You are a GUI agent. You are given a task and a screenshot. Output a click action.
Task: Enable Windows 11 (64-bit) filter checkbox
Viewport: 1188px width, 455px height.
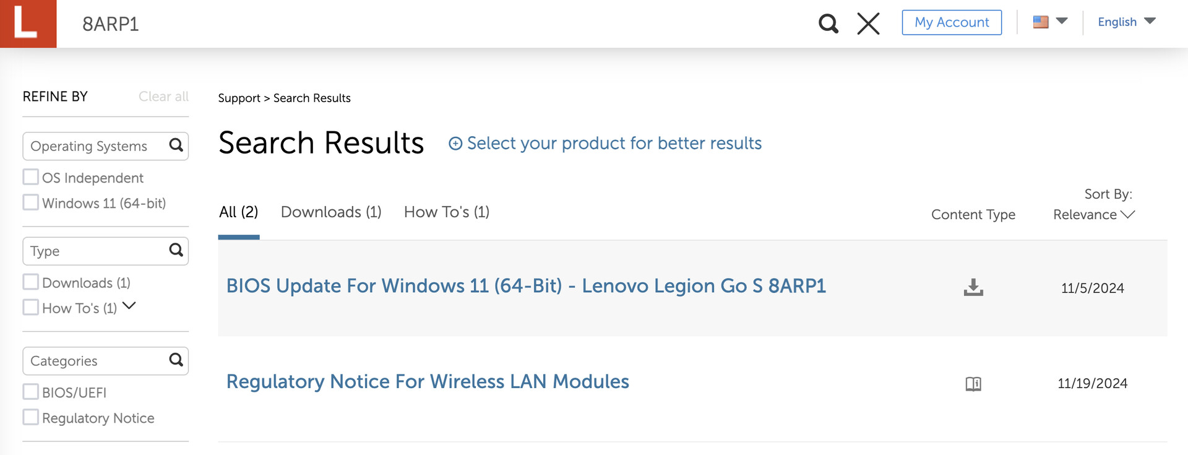pos(31,202)
